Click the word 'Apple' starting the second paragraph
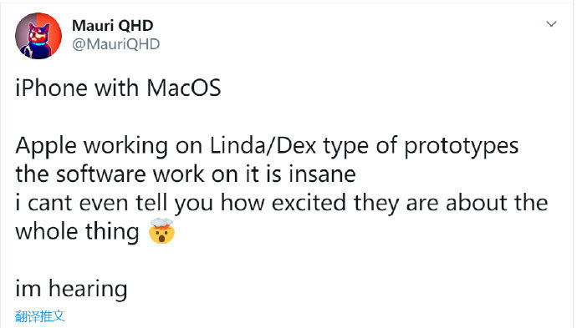The height and width of the screenshot is (328, 577). click(46, 147)
